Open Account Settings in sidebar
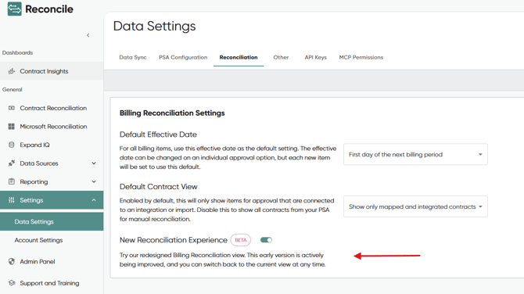The image size is (524, 294). click(52, 240)
